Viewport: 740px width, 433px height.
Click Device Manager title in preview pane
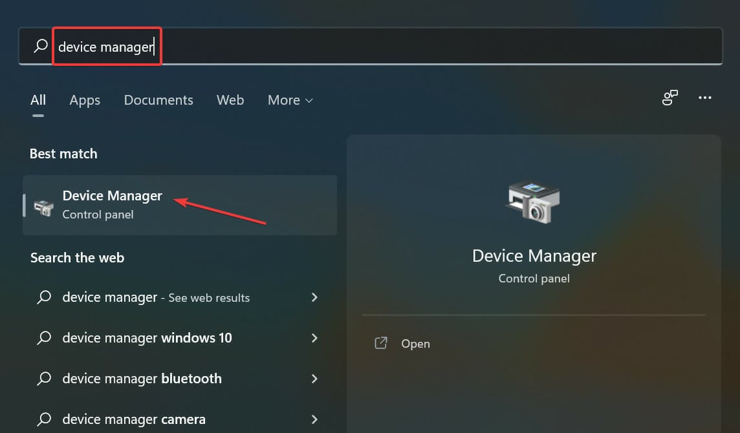pos(534,256)
